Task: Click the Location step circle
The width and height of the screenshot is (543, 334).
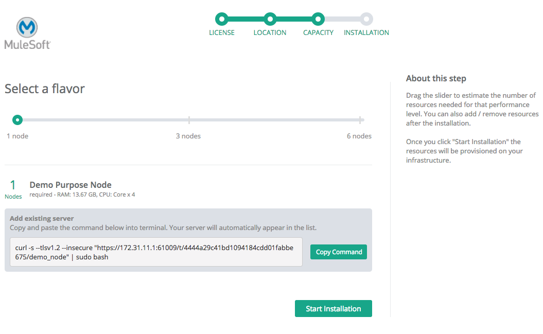Action: pos(270,19)
